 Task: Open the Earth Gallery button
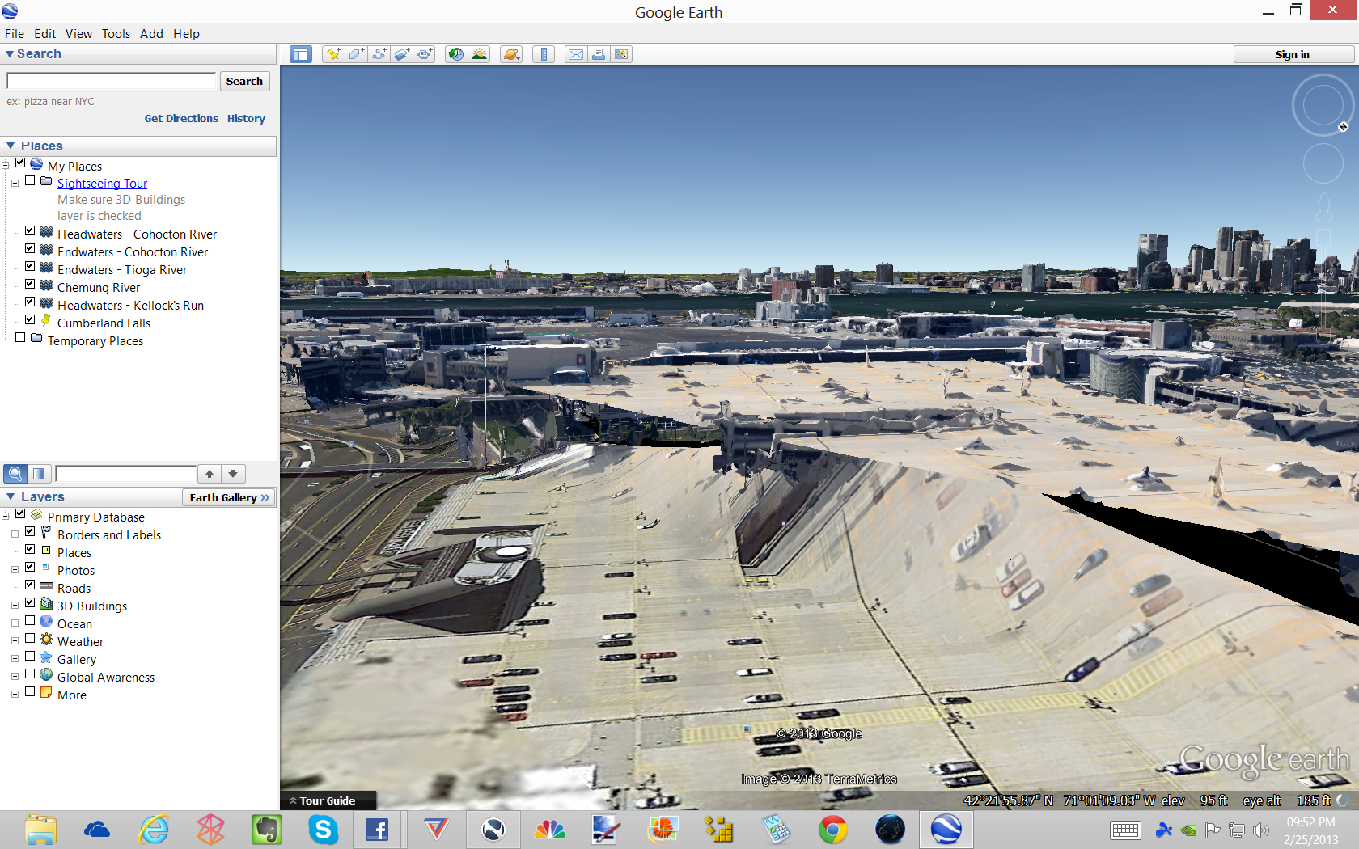click(x=229, y=497)
